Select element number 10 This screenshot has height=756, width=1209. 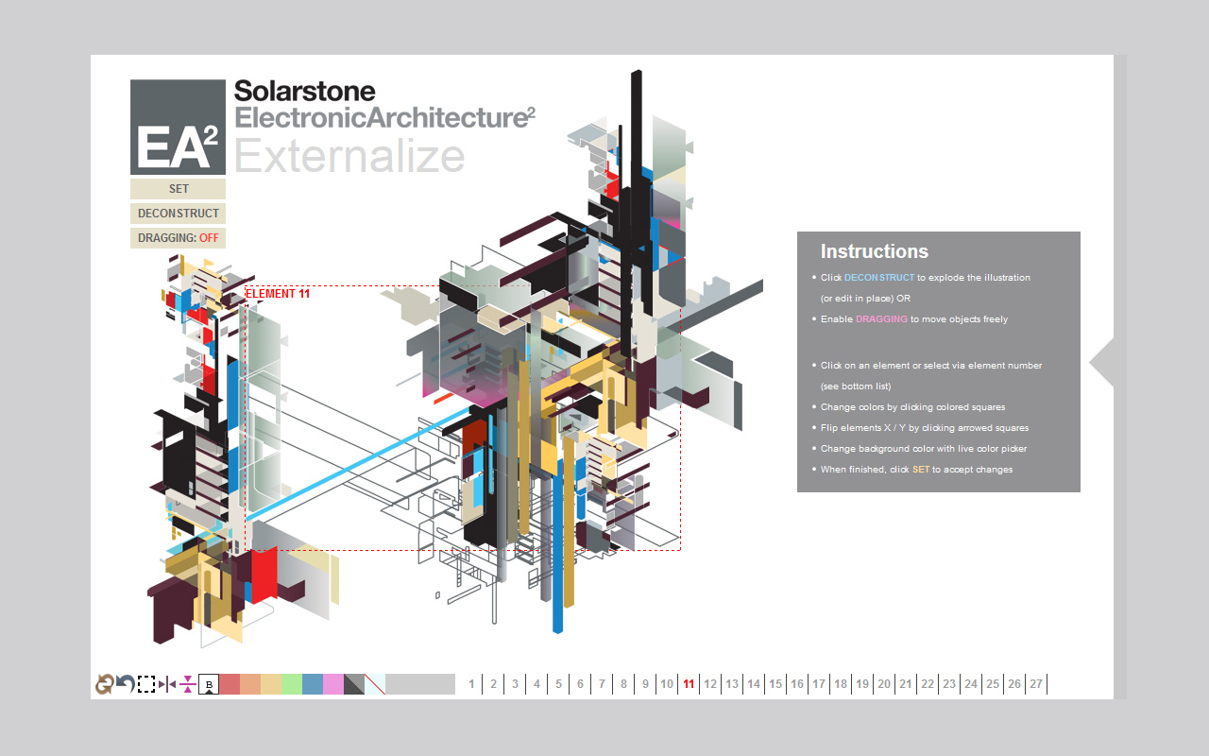[667, 684]
